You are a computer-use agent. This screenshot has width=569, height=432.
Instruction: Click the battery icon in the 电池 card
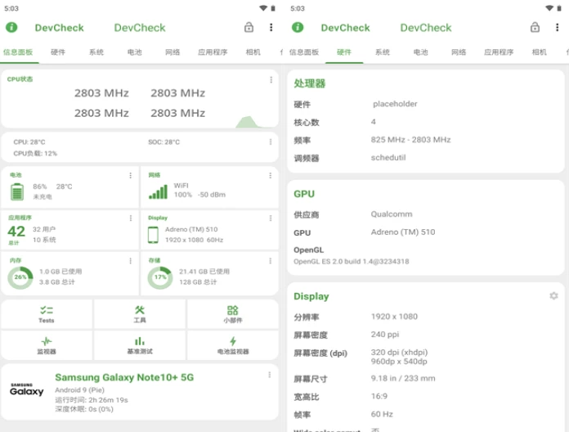click(x=17, y=191)
